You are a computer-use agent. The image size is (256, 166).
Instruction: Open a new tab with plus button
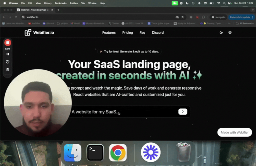[58, 10]
